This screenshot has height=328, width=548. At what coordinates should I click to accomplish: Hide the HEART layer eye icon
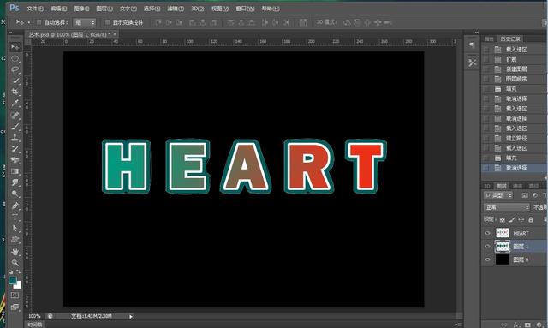tap(487, 233)
